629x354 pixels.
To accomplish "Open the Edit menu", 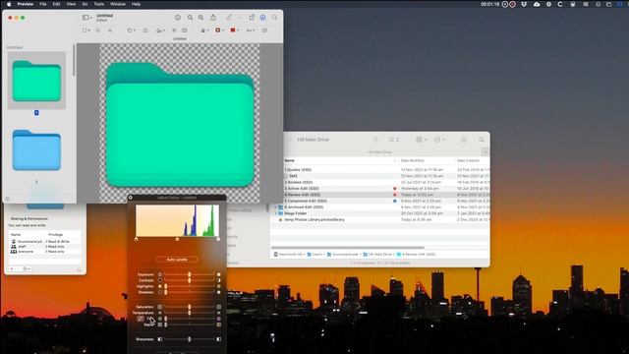I will (57, 4).
